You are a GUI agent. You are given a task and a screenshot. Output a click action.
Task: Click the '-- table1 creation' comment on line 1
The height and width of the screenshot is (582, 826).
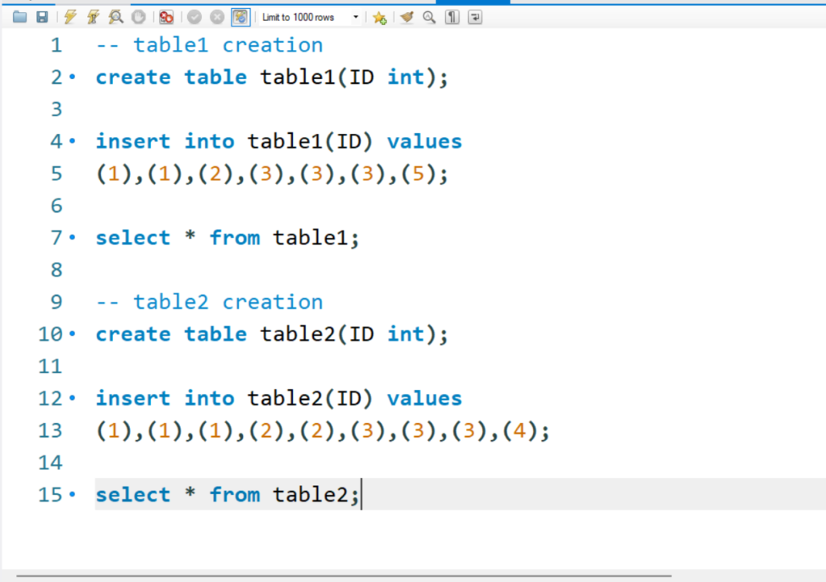[x=210, y=45]
